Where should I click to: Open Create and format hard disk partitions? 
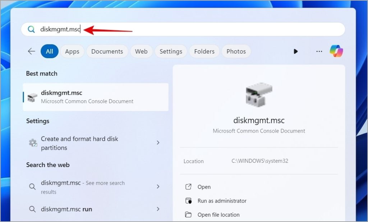[x=96, y=143]
